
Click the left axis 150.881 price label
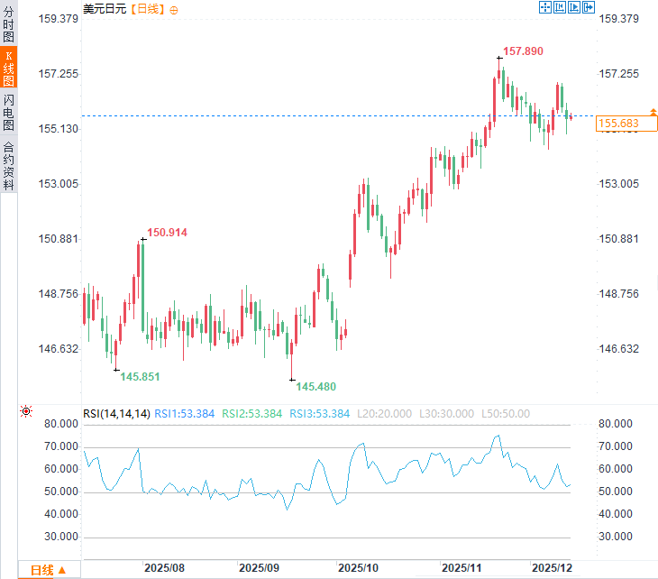pos(59,239)
